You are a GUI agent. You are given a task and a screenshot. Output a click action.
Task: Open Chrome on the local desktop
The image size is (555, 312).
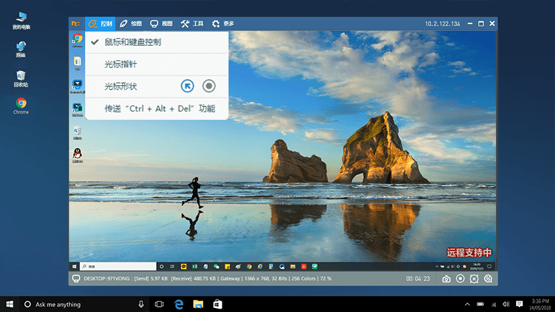21,106
